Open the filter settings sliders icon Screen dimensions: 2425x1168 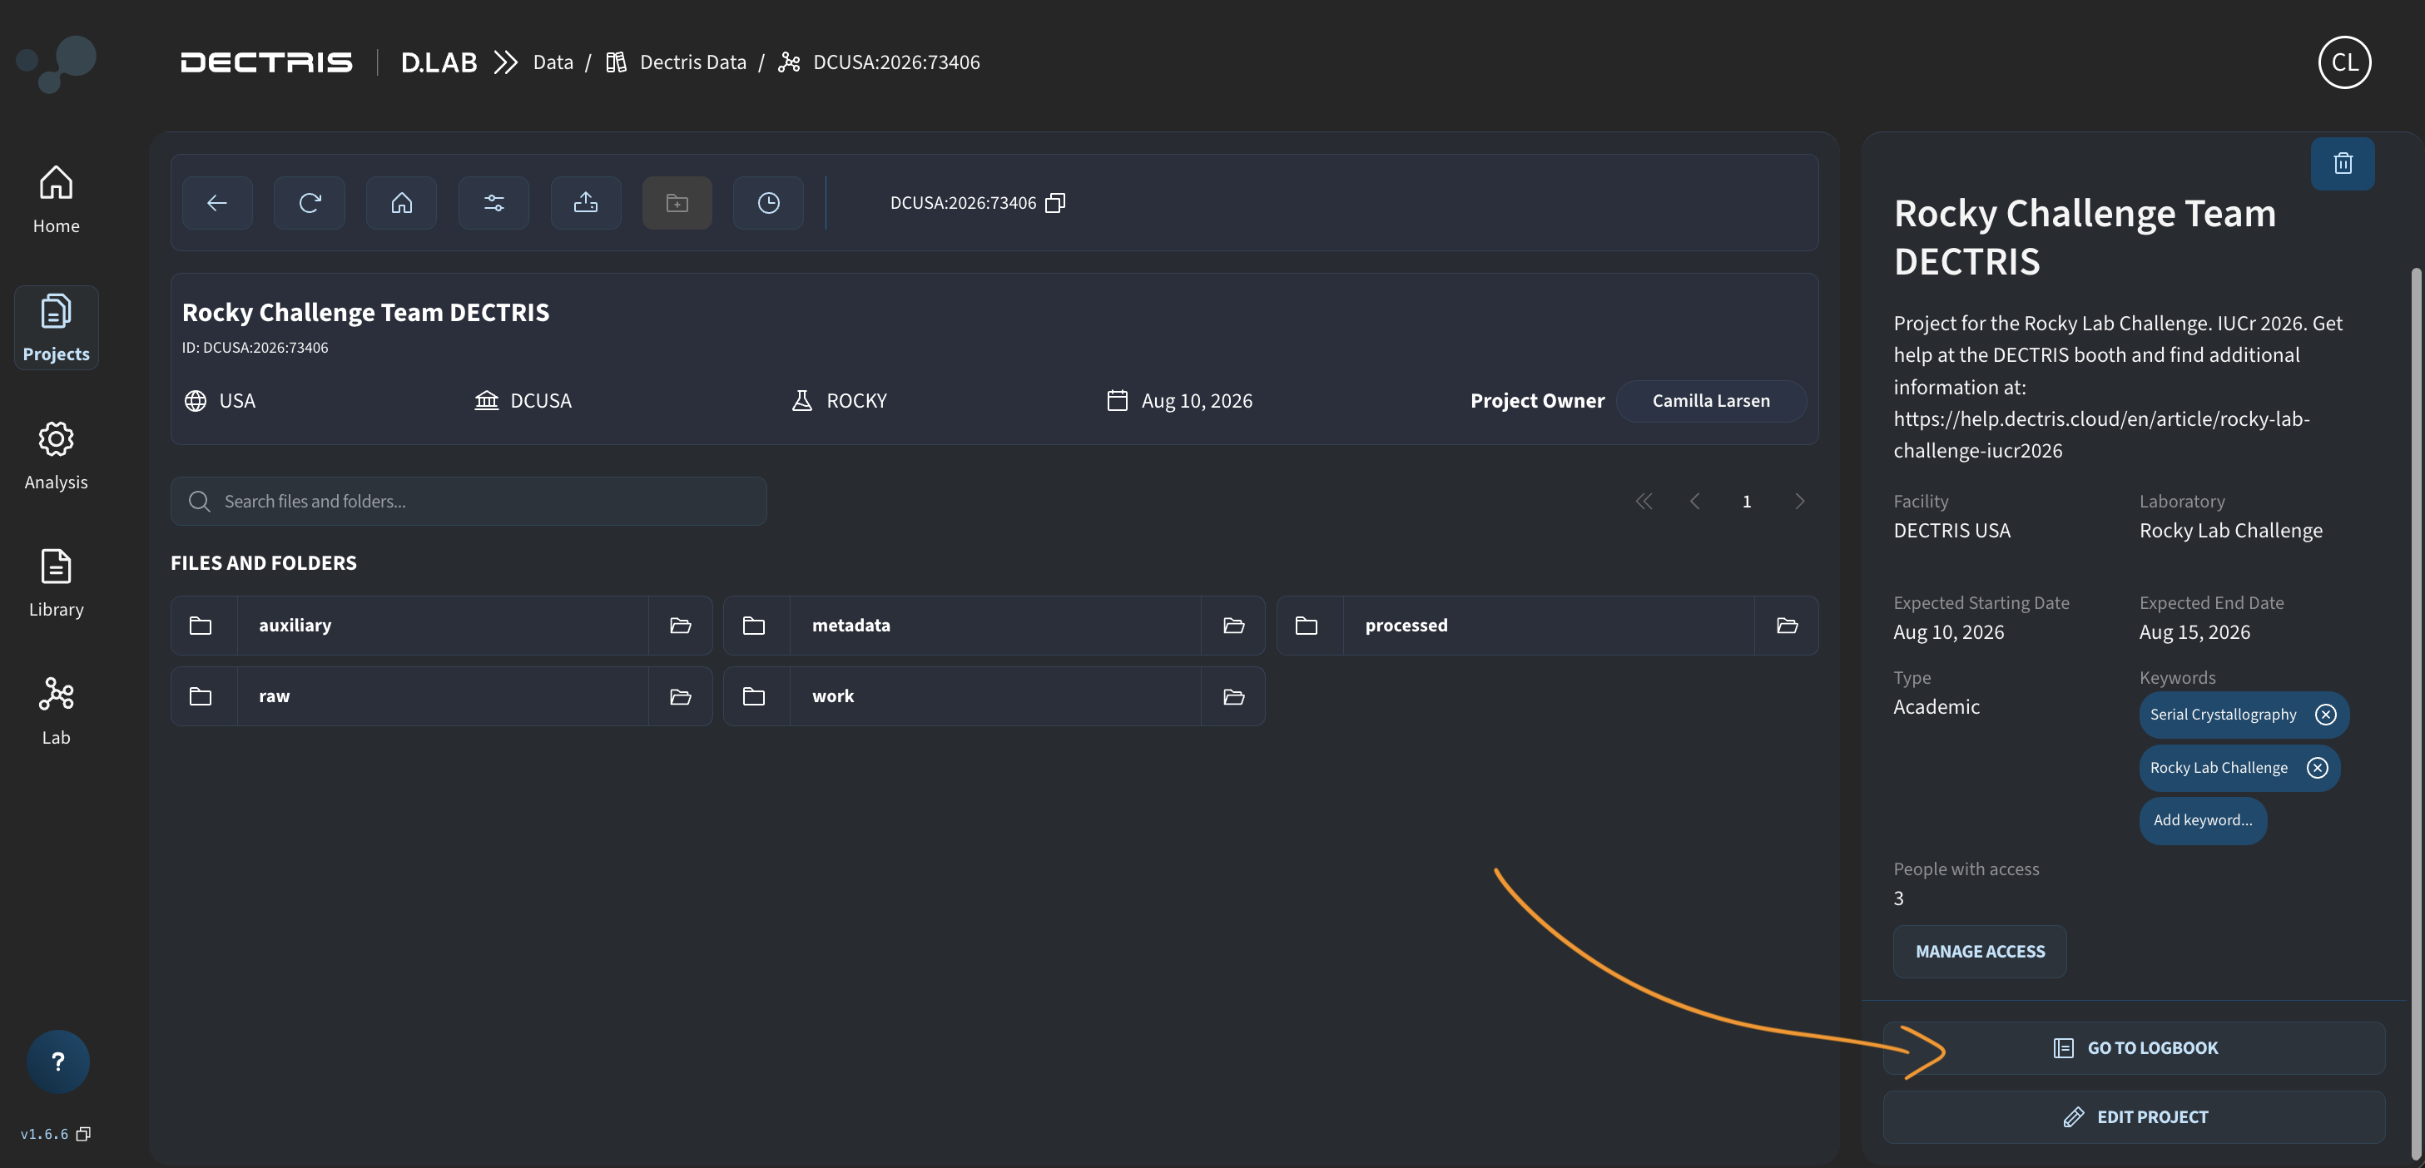click(493, 202)
